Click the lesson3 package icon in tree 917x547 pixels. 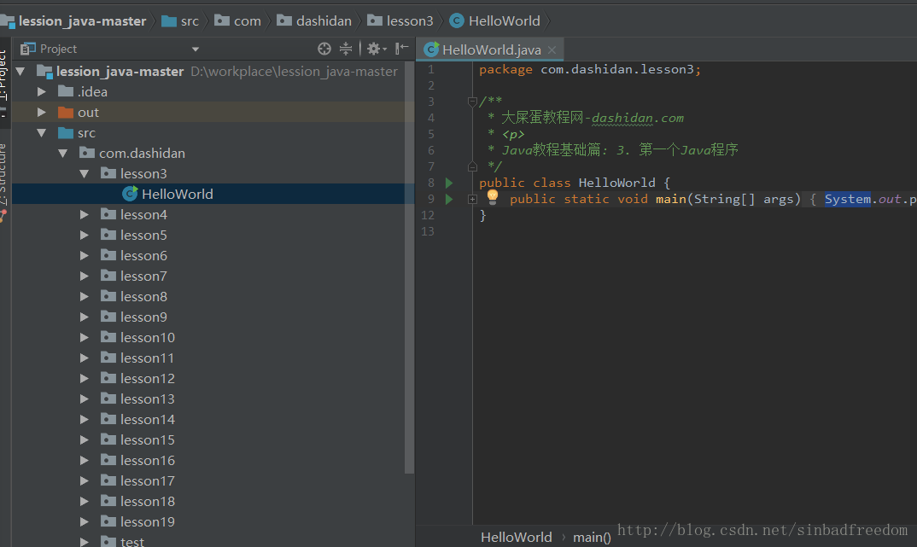(108, 173)
